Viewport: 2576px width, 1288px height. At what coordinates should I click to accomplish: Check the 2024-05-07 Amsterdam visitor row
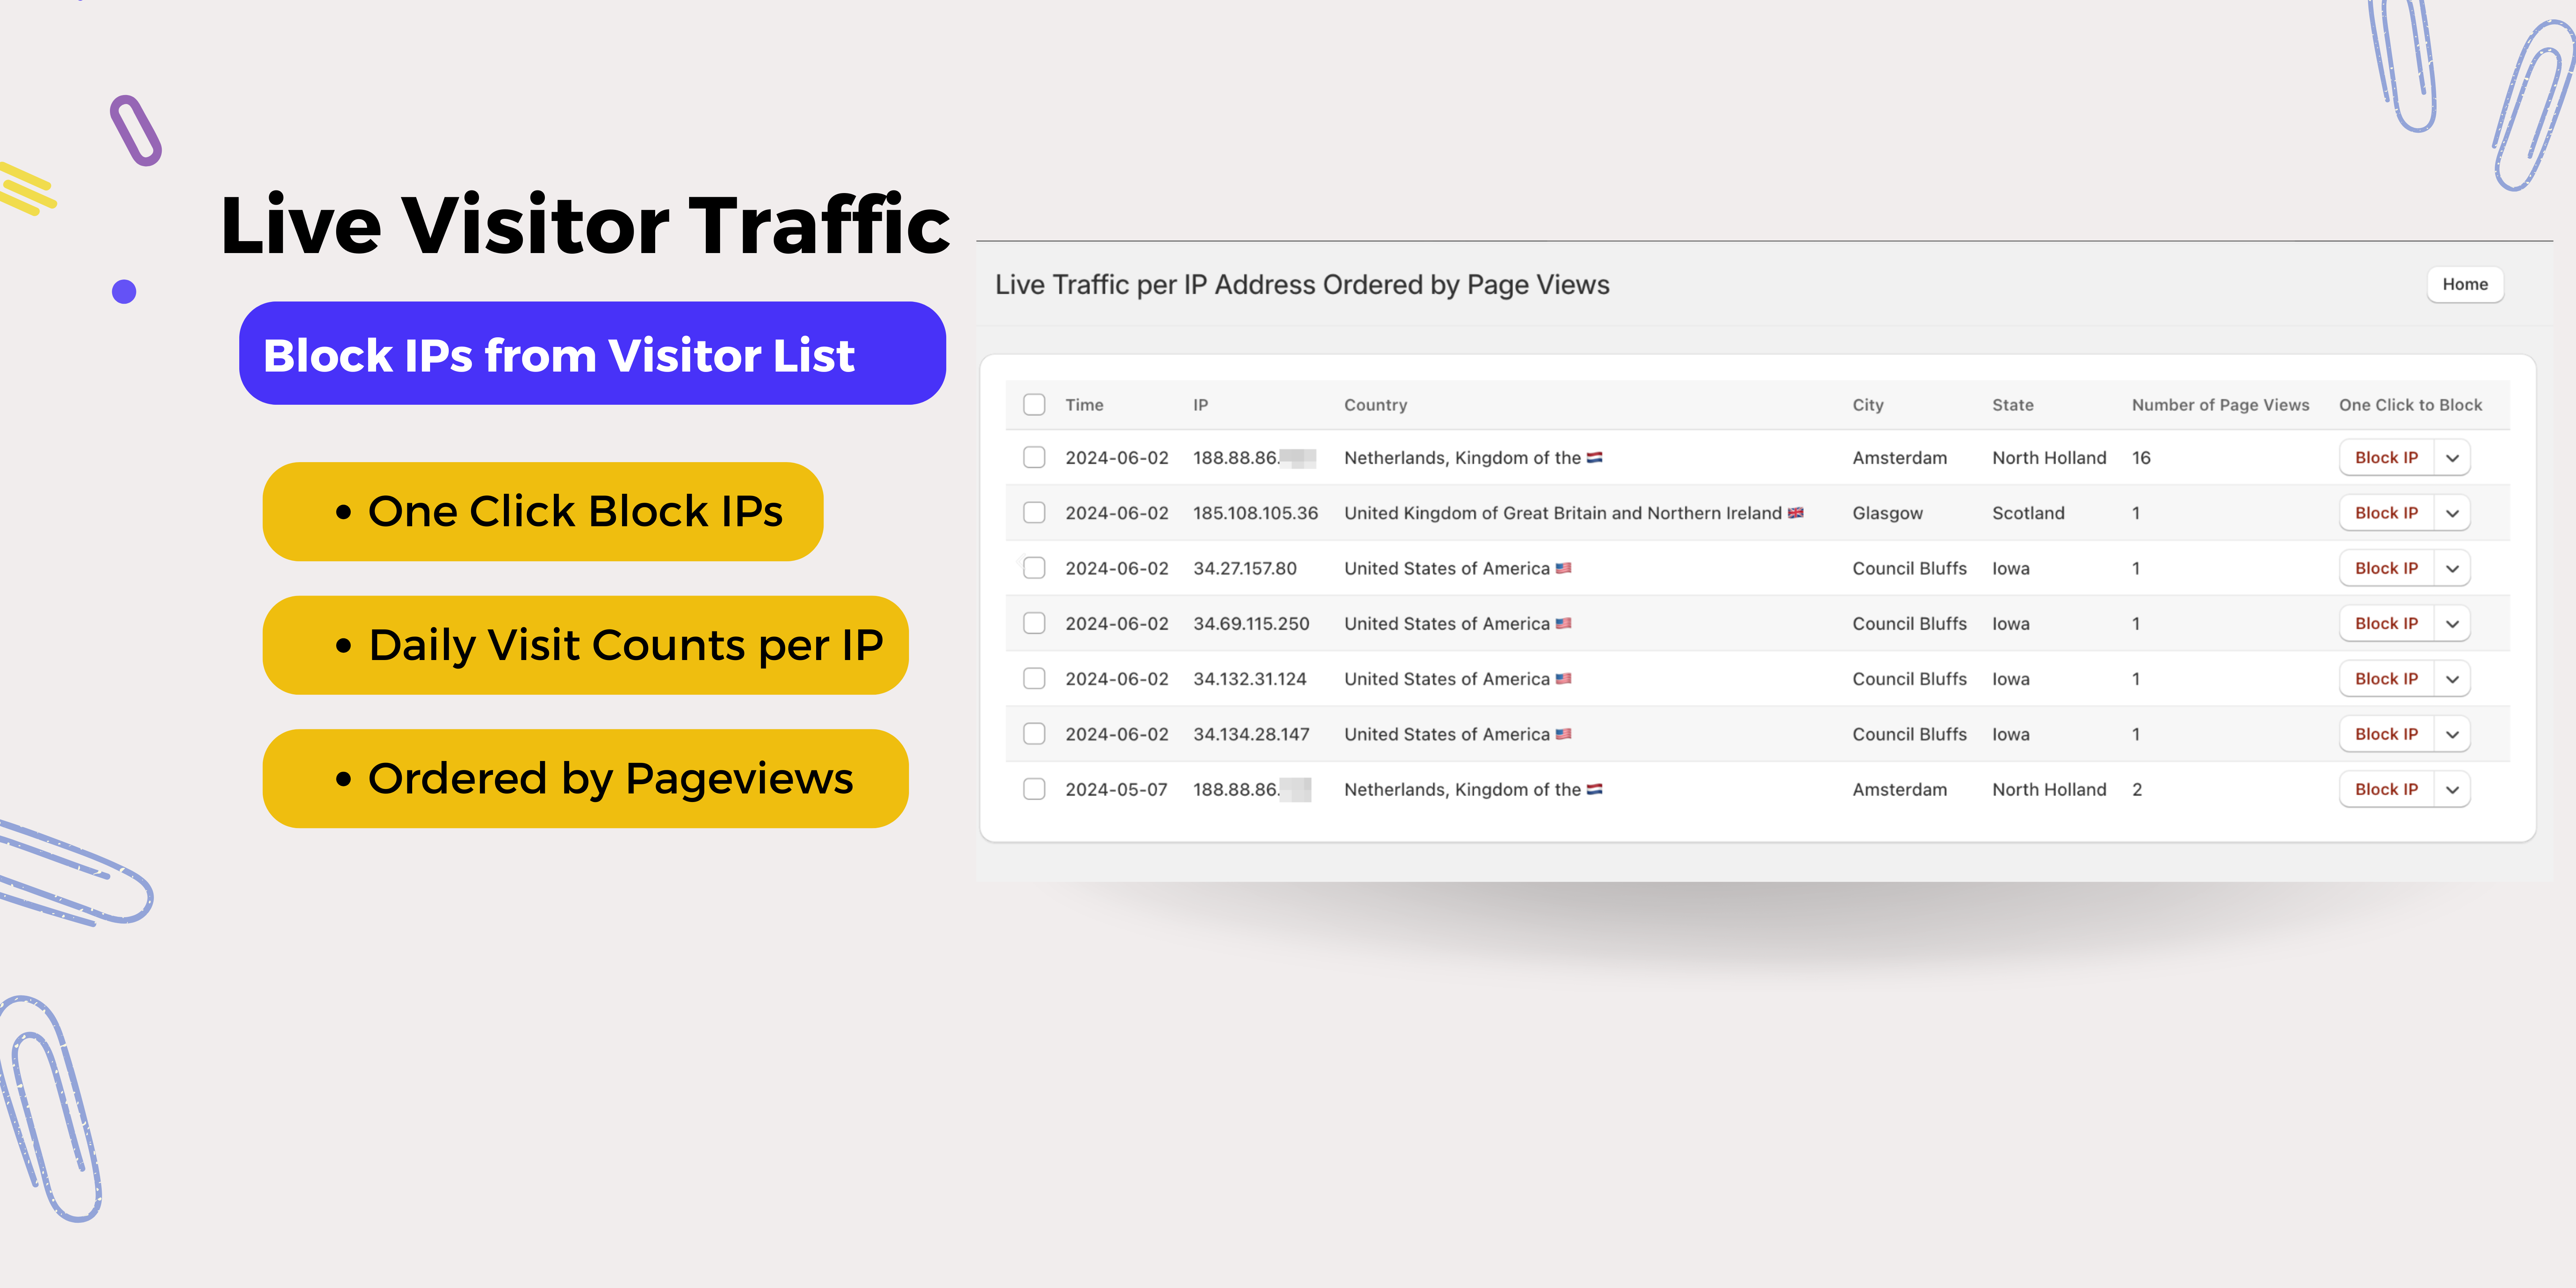1034,788
